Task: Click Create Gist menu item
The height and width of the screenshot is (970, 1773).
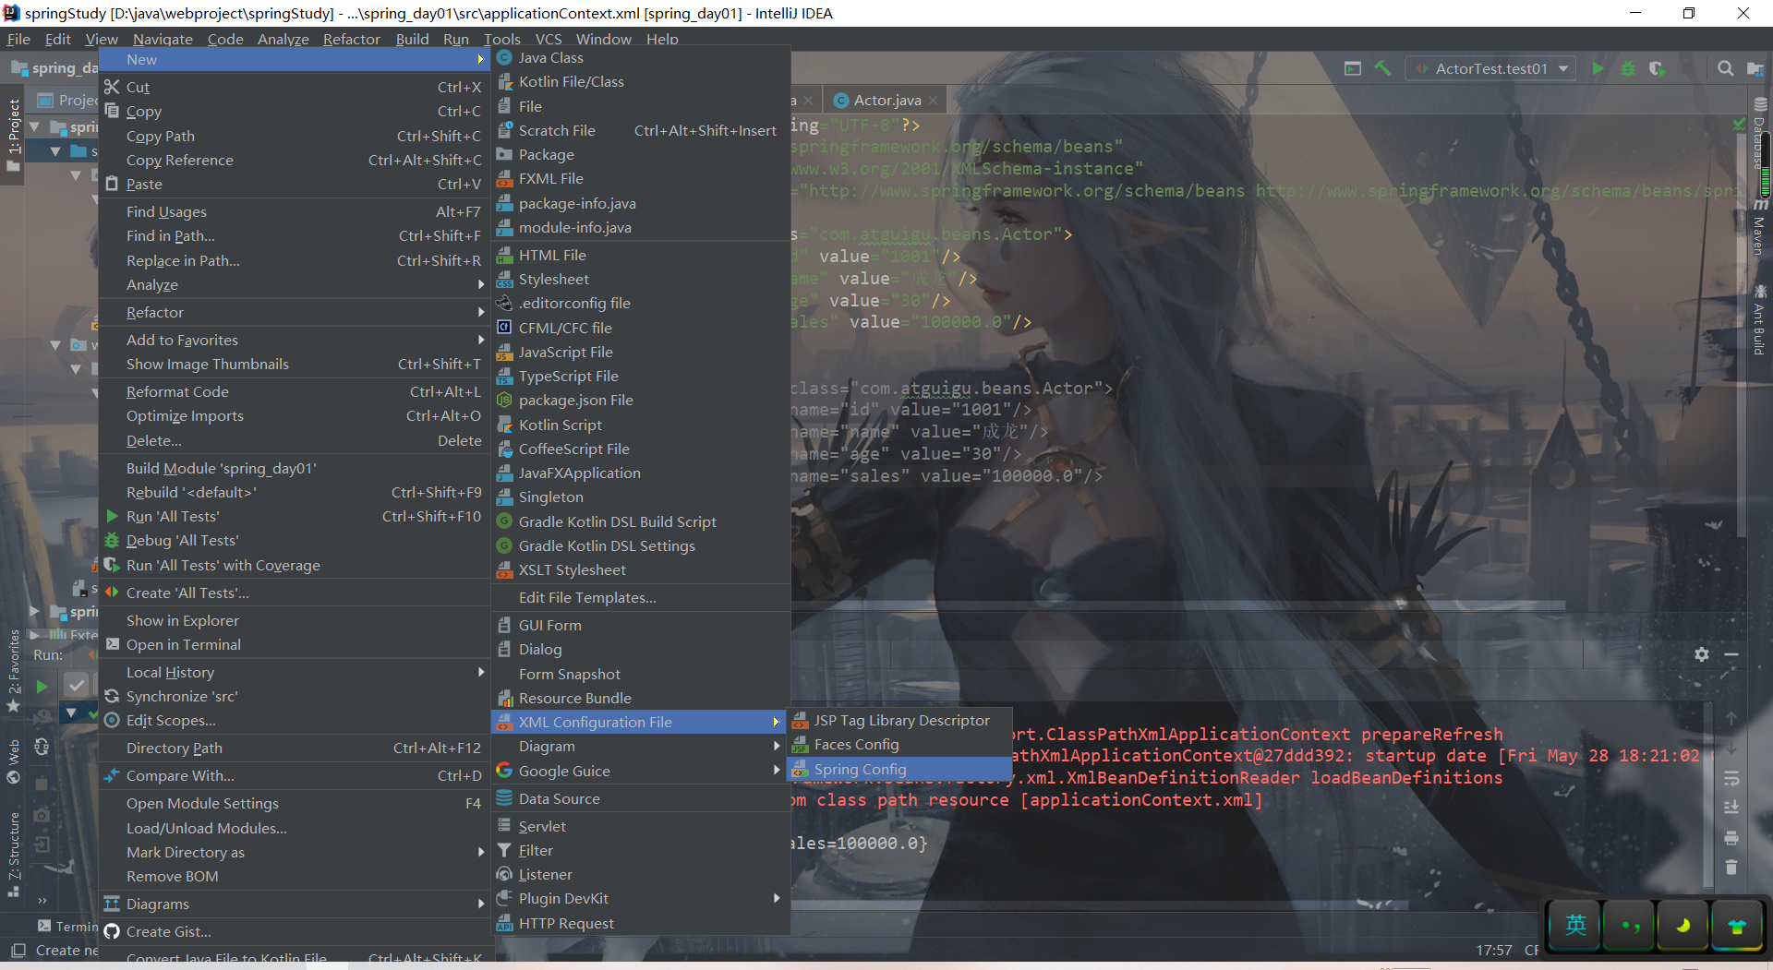Action: 295,931
